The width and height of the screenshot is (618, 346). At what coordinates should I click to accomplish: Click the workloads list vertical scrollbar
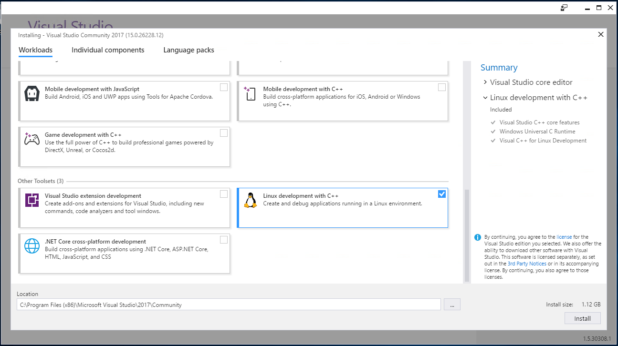pyautogui.click(x=467, y=235)
